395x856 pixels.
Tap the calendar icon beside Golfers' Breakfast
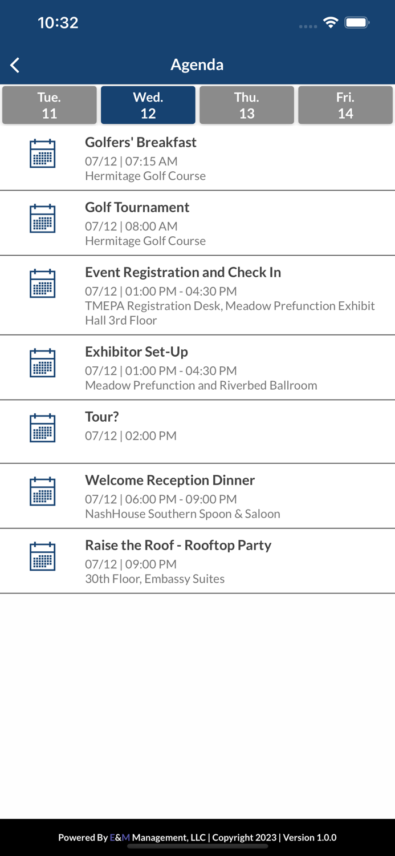coord(42,153)
